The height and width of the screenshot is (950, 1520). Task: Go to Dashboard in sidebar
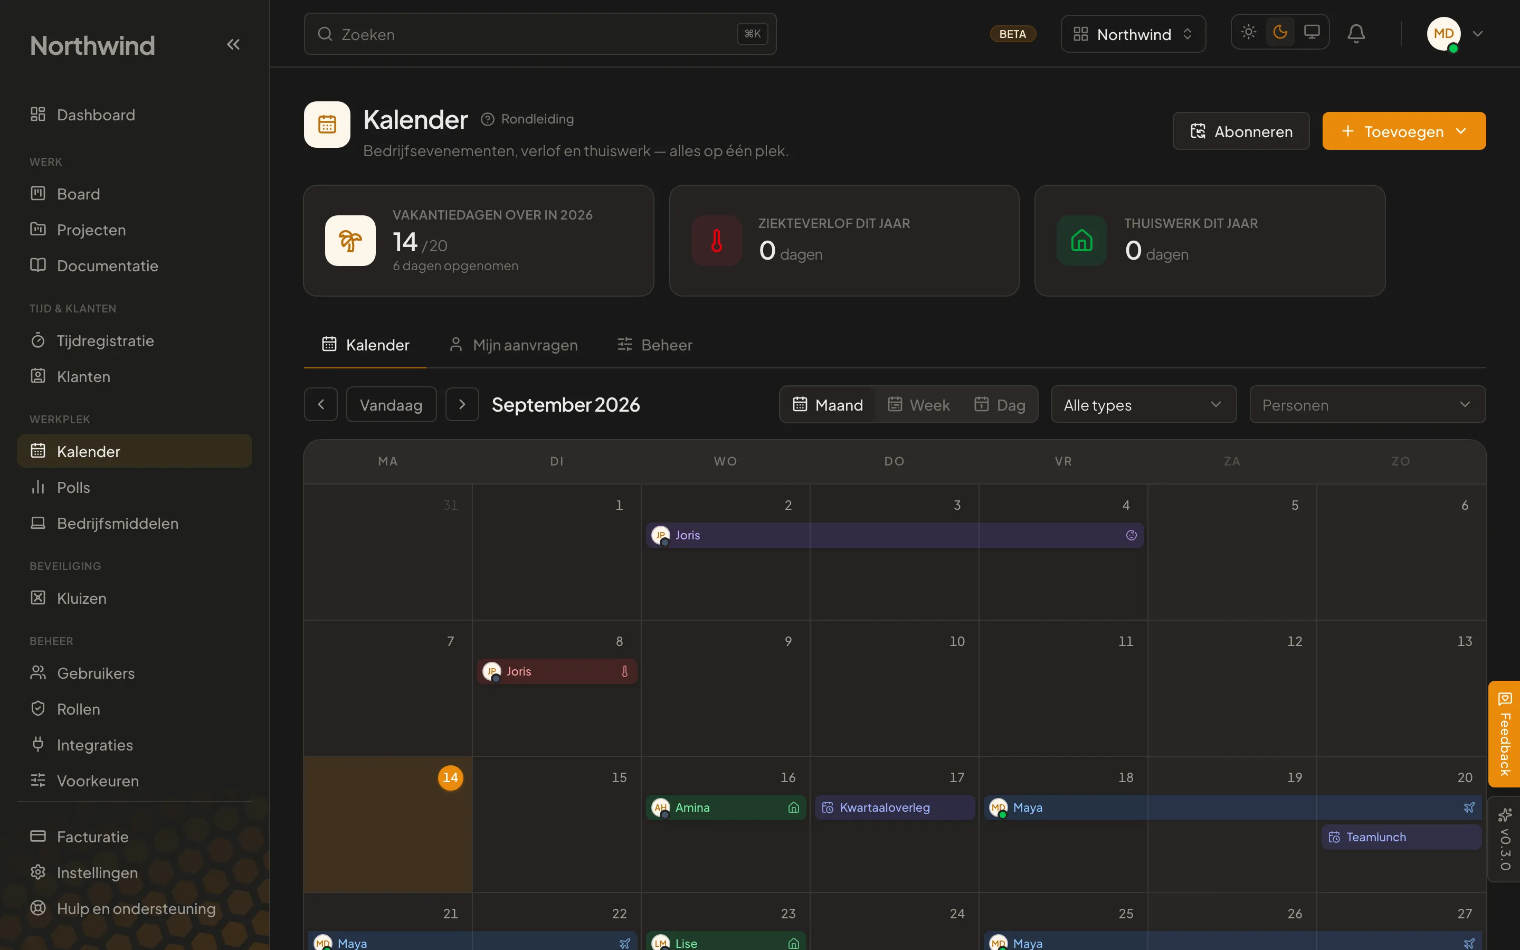[134, 115]
